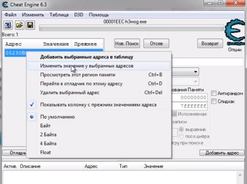Expand the disabled value type dropdown
This screenshot has width=247, height=184.
[x=185, y=82]
